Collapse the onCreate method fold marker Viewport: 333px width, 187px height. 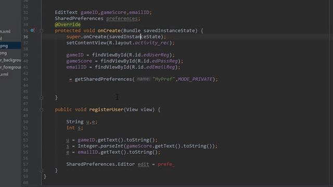coord(42,31)
